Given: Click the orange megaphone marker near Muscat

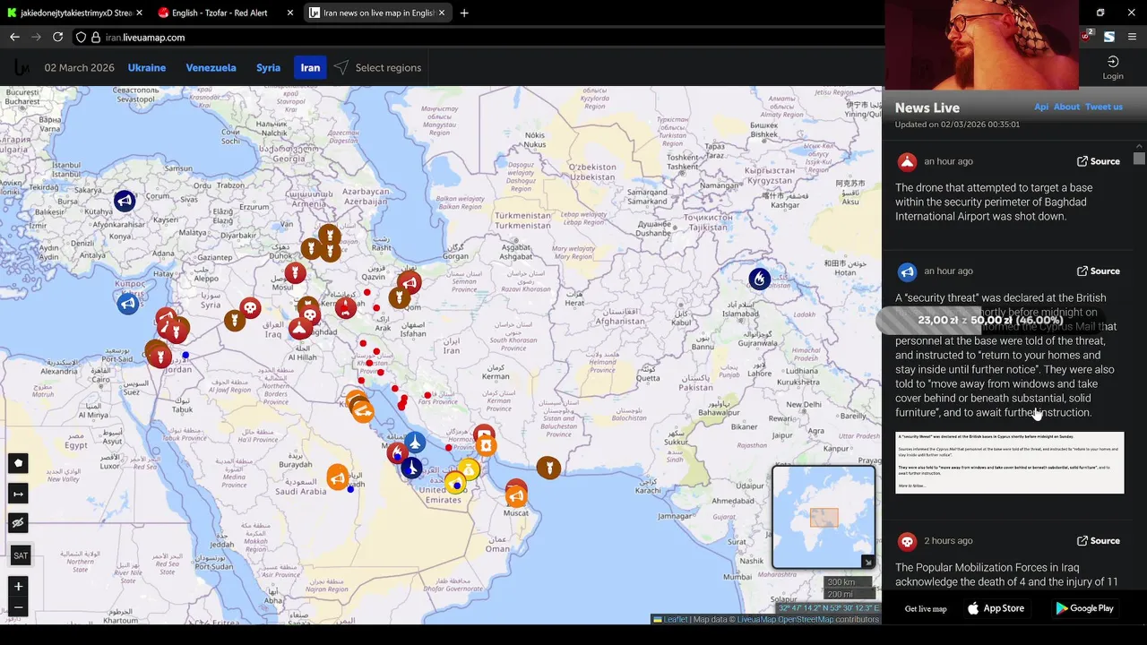Looking at the screenshot, I should click(x=516, y=494).
